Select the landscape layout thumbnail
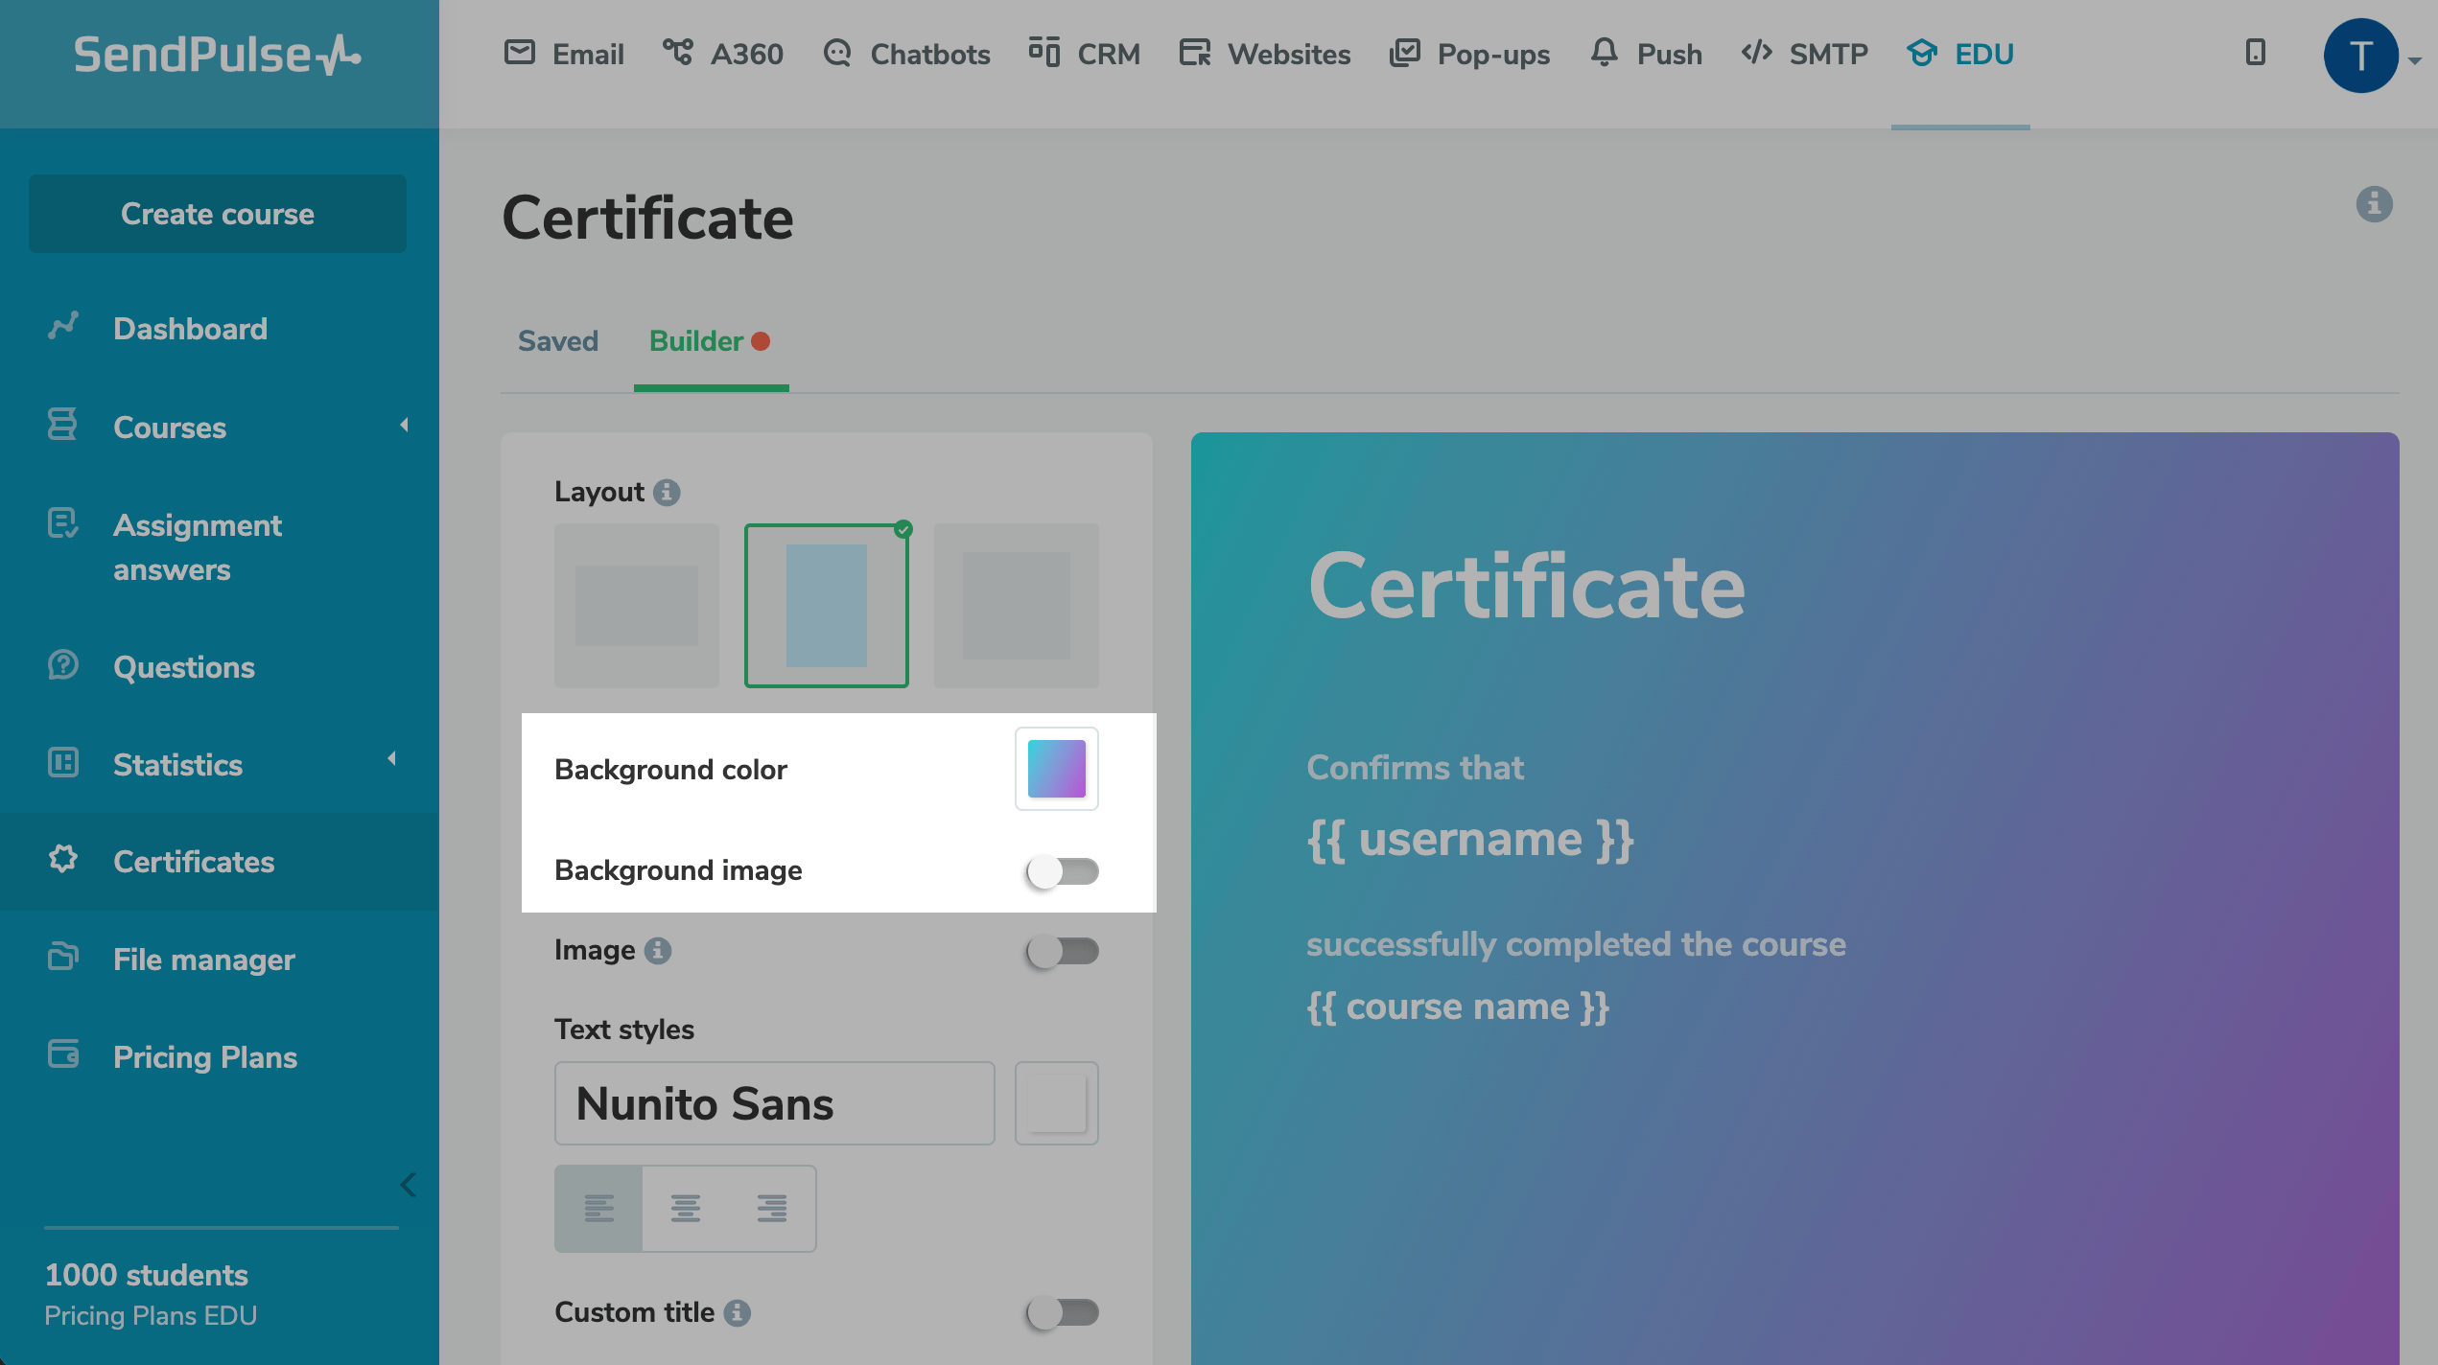The image size is (2438, 1365). pyautogui.click(x=637, y=605)
